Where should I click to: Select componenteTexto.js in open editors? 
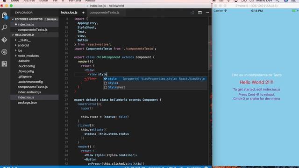tap(35, 30)
